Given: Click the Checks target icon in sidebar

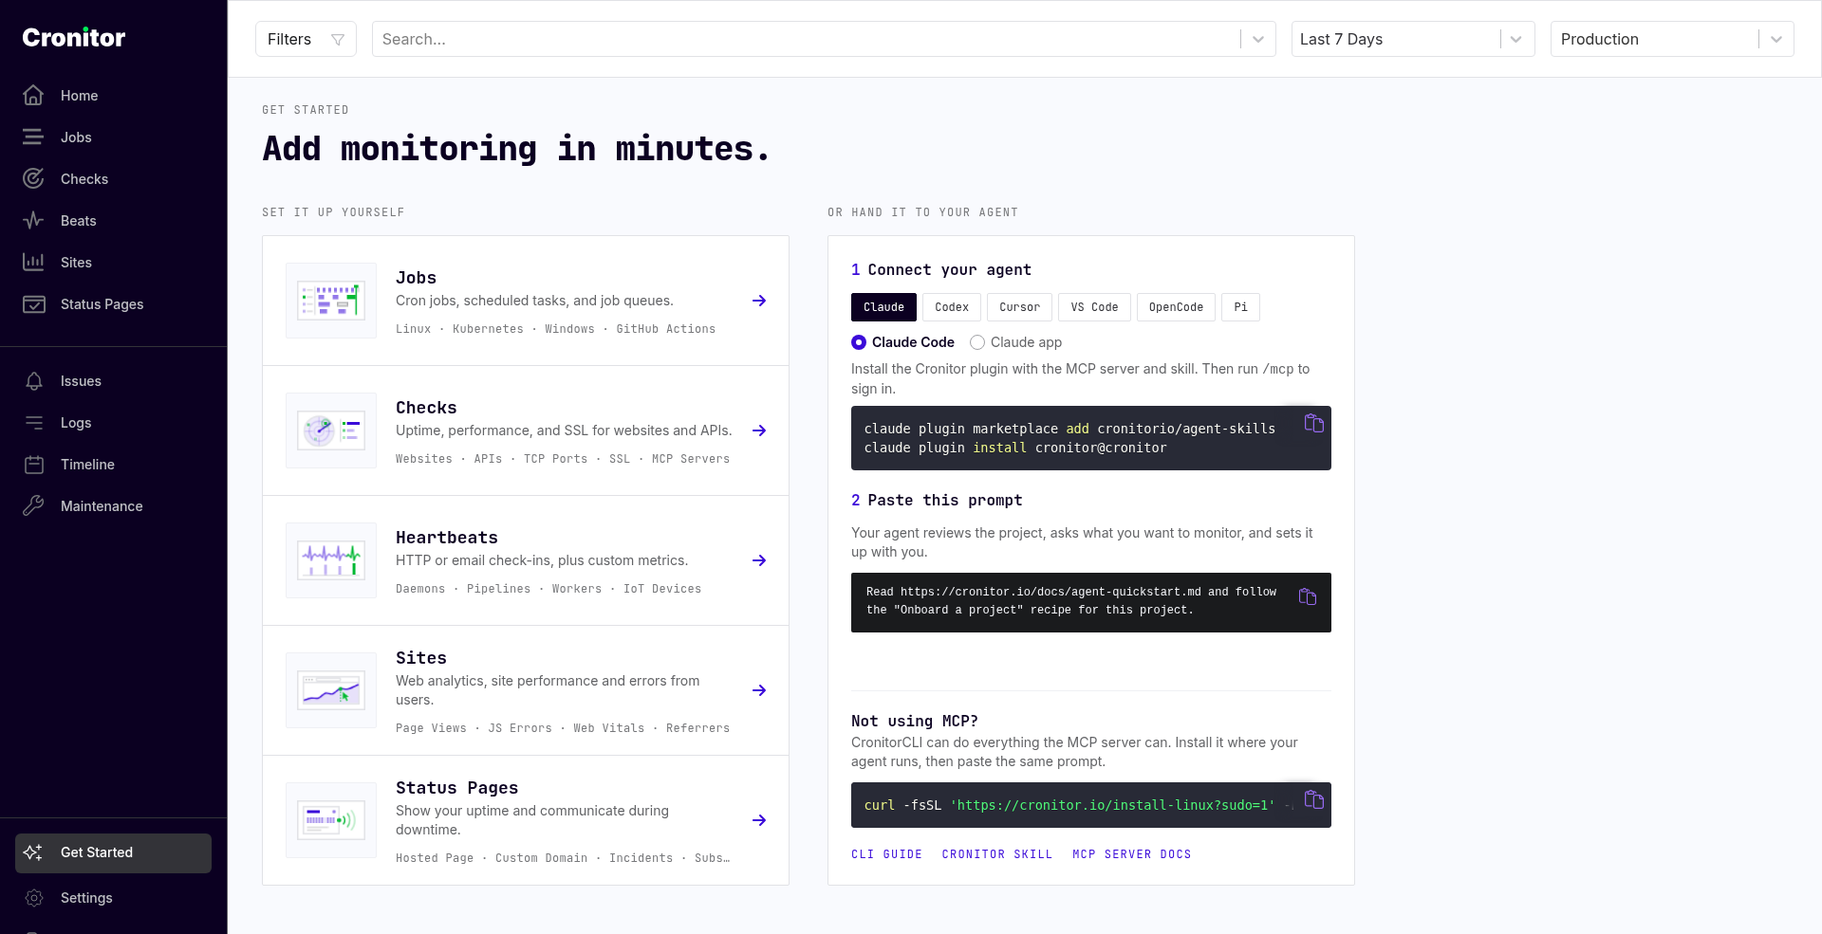Looking at the screenshot, I should [33, 179].
